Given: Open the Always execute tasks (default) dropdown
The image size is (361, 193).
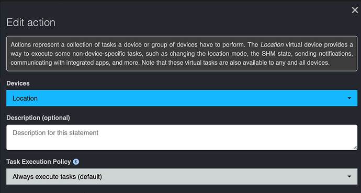Looking at the screenshot, I should click(182, 177).
